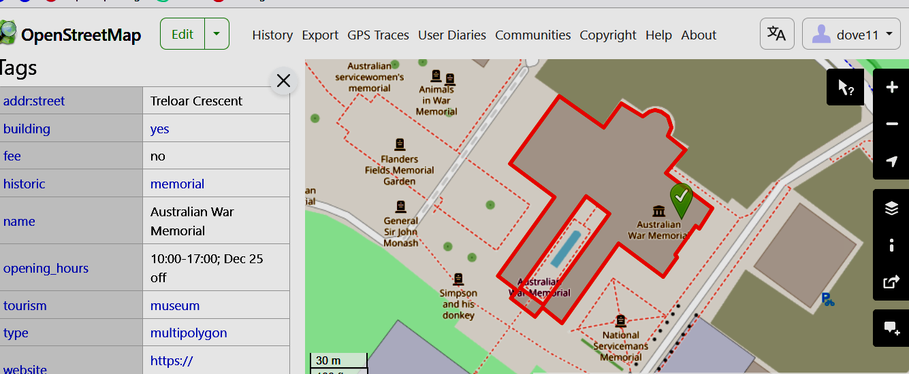This screenshot has width=909, height=374.
Task: Open the About page
Action: click(x=699, y=35)
